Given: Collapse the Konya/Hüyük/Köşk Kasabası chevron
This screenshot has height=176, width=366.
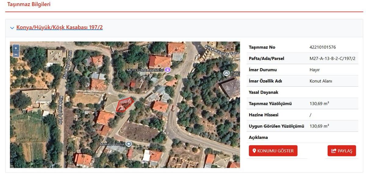Looking at the screenshot, I should (x=12, y=28).
